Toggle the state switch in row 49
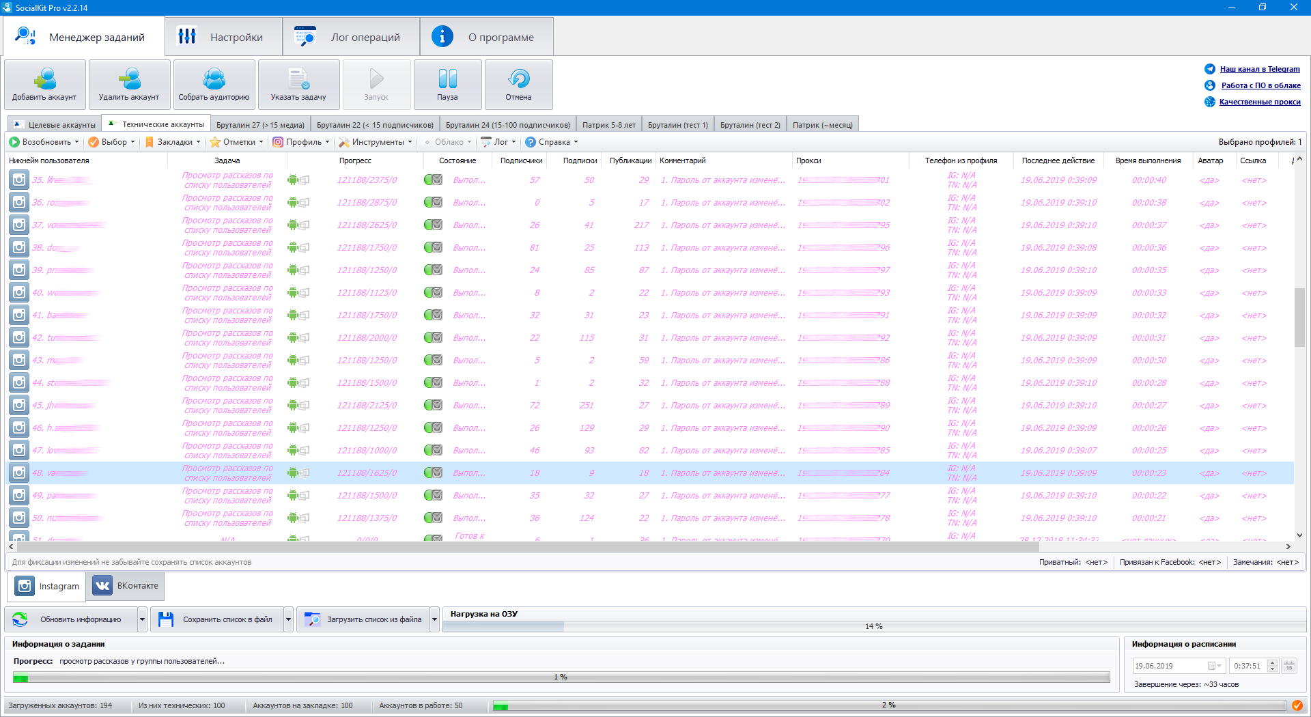Viewport: 1311px width, 717px height. (x=434, y=496)
